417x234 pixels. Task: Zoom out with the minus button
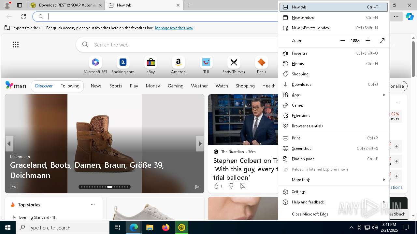[x=342, y=41]
